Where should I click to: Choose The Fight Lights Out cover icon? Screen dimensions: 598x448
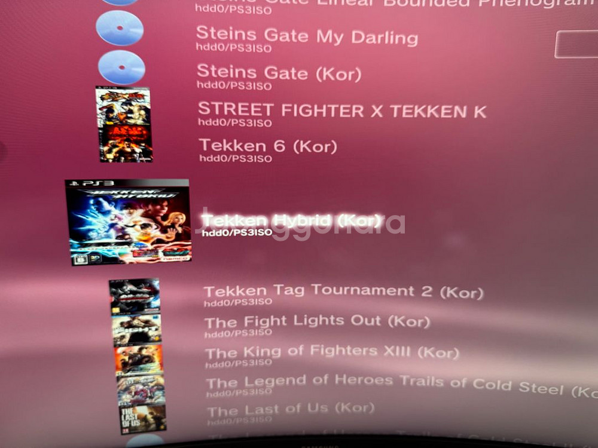(x=137, y=330)
